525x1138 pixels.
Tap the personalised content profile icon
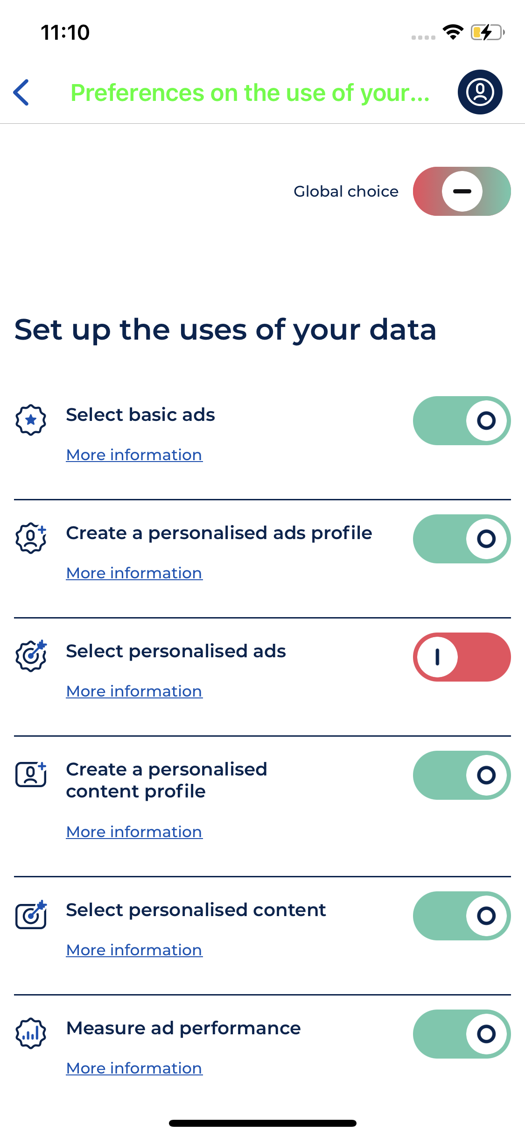[x=31, y=775]
